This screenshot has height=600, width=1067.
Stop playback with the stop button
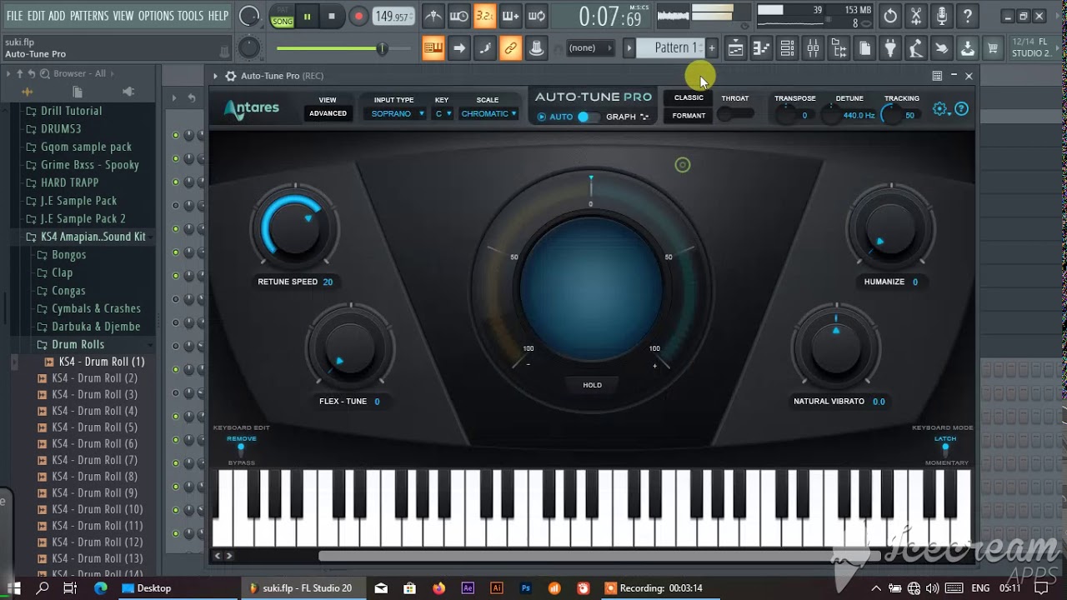pos(332,16)
